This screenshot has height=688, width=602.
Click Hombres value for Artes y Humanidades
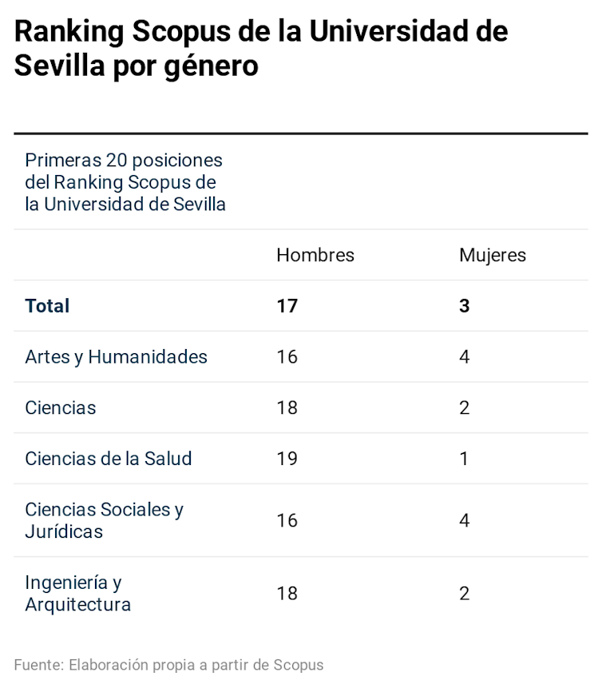[x=287, y=357]
